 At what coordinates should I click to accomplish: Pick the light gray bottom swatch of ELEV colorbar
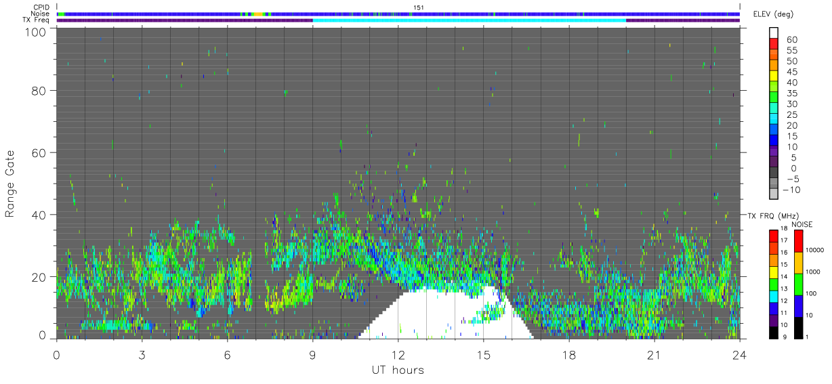(774, 193)
